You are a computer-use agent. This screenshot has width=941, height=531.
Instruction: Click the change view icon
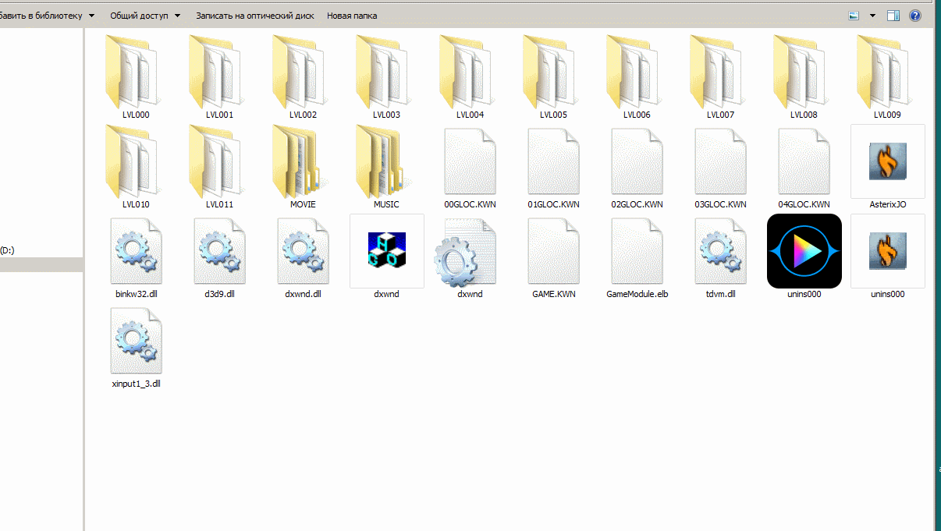point(854,16)
